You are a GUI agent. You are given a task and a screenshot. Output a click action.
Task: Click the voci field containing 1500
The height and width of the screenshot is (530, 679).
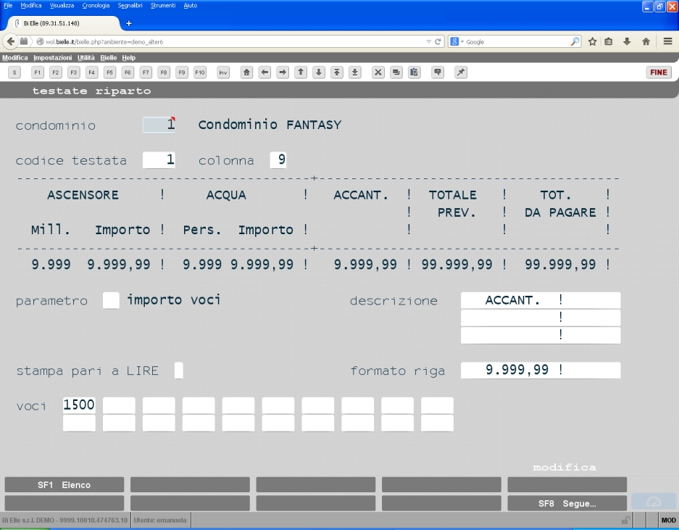click(79, 405)
